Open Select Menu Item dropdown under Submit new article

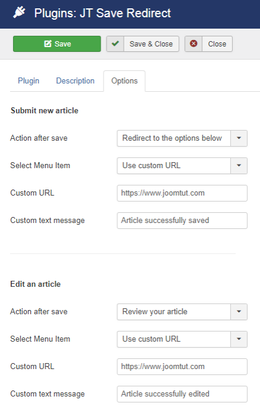(182, 166)
